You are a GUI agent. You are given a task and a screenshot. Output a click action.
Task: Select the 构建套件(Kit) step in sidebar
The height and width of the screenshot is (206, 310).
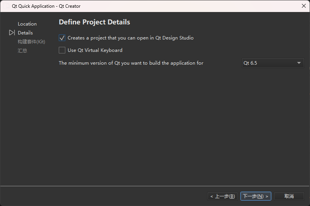(31, 41)
